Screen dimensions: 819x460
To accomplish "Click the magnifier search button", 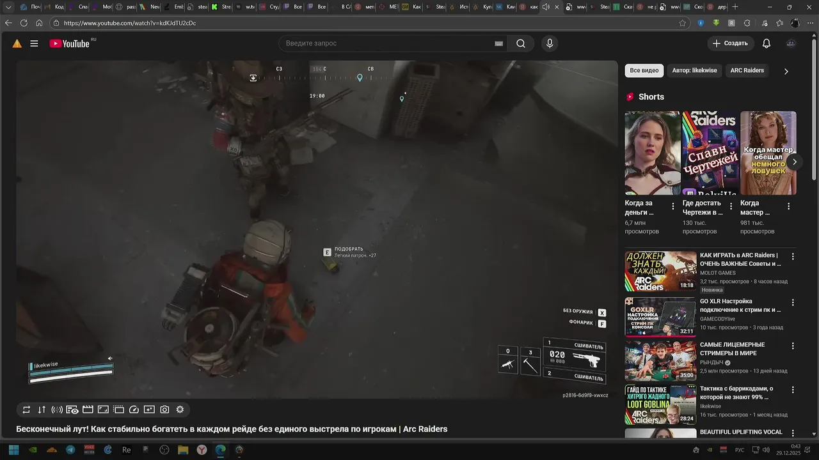I will tap(521, 43).
